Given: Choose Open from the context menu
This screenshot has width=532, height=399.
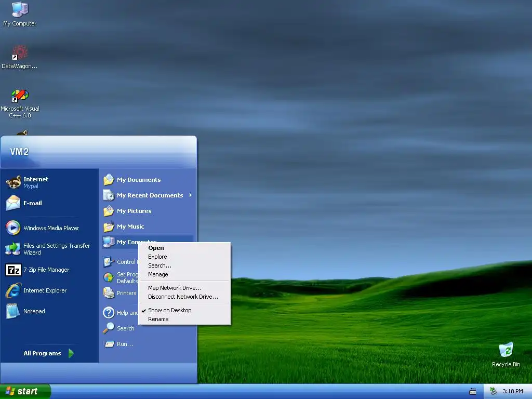Looking at the screenshot, I should point(184,248).
